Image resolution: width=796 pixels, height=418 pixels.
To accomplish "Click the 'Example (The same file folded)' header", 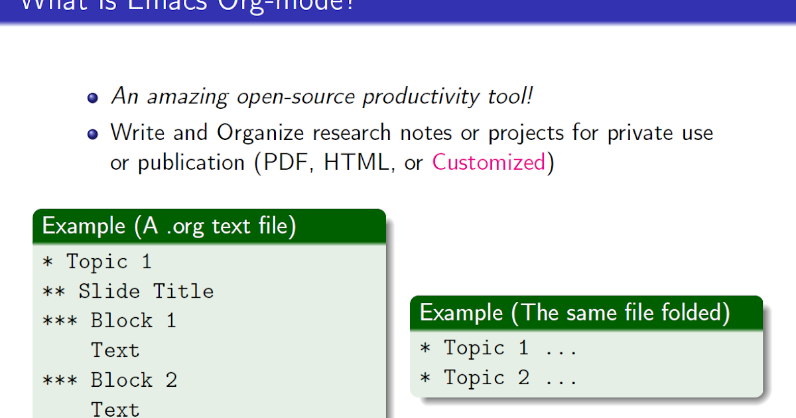I will tap(574, 313).
